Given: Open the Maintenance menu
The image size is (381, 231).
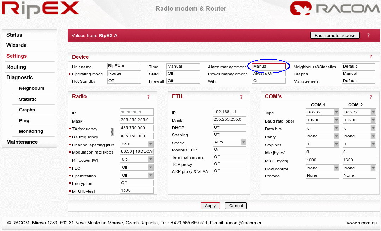Looking at the screenshot, I should pos(22,142).
